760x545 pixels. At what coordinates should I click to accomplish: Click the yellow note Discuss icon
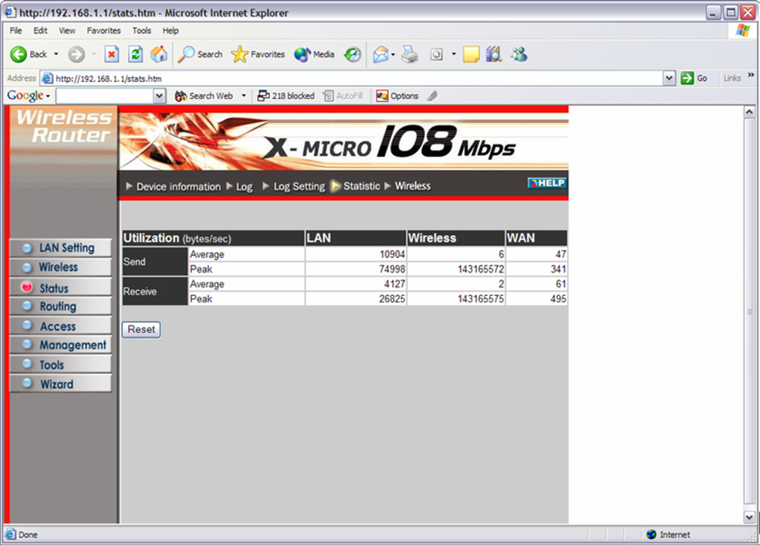[x=471, y=55]
